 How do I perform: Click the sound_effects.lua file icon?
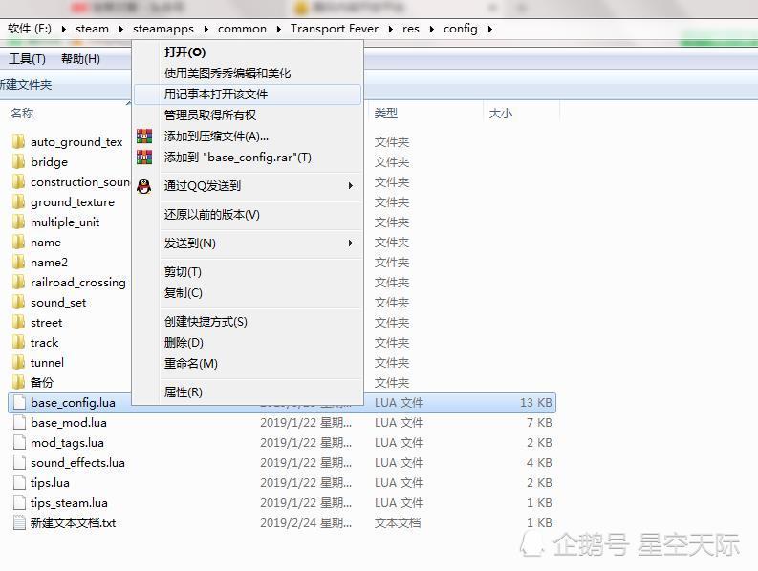click(19, 463)
